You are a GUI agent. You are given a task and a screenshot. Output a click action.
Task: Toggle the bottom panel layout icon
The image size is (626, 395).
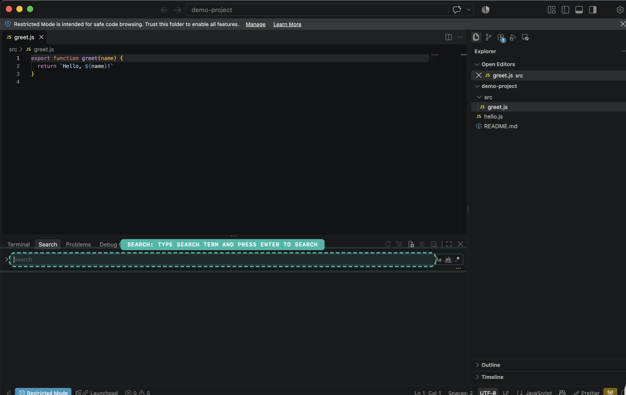point(579,10)
